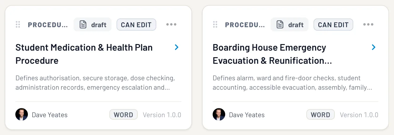Click Dave Yeates name on Student Medication card
Image resolution: width=394 pixels, height=135 pixels.
(49, 115)
